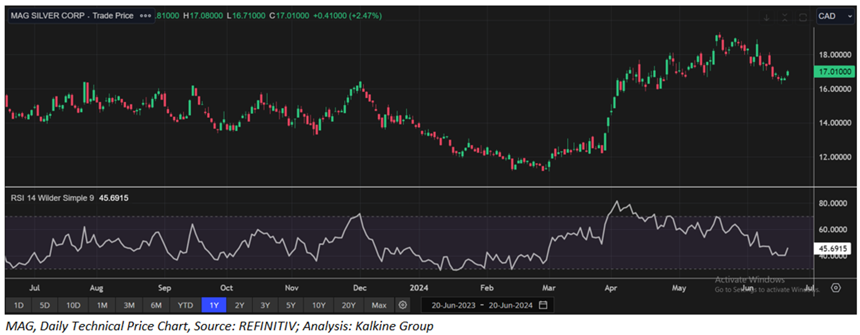Select the YTD time range
The width and height of the screenshot is (860, 335).
coord(185,305)
